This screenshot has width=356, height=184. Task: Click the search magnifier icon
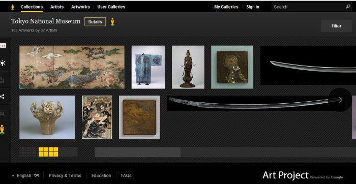(348, 7)
